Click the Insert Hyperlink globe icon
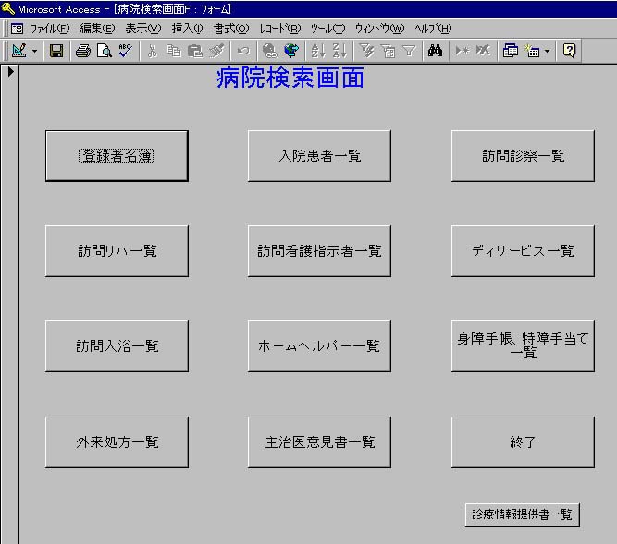 (270, 51)
